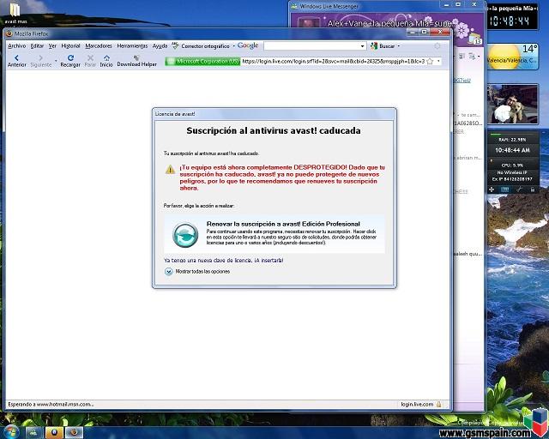Click the 'Valencia/Valencia' location text on weather gadget
This screenshot has width=549, height=439.
coord(512,61)
